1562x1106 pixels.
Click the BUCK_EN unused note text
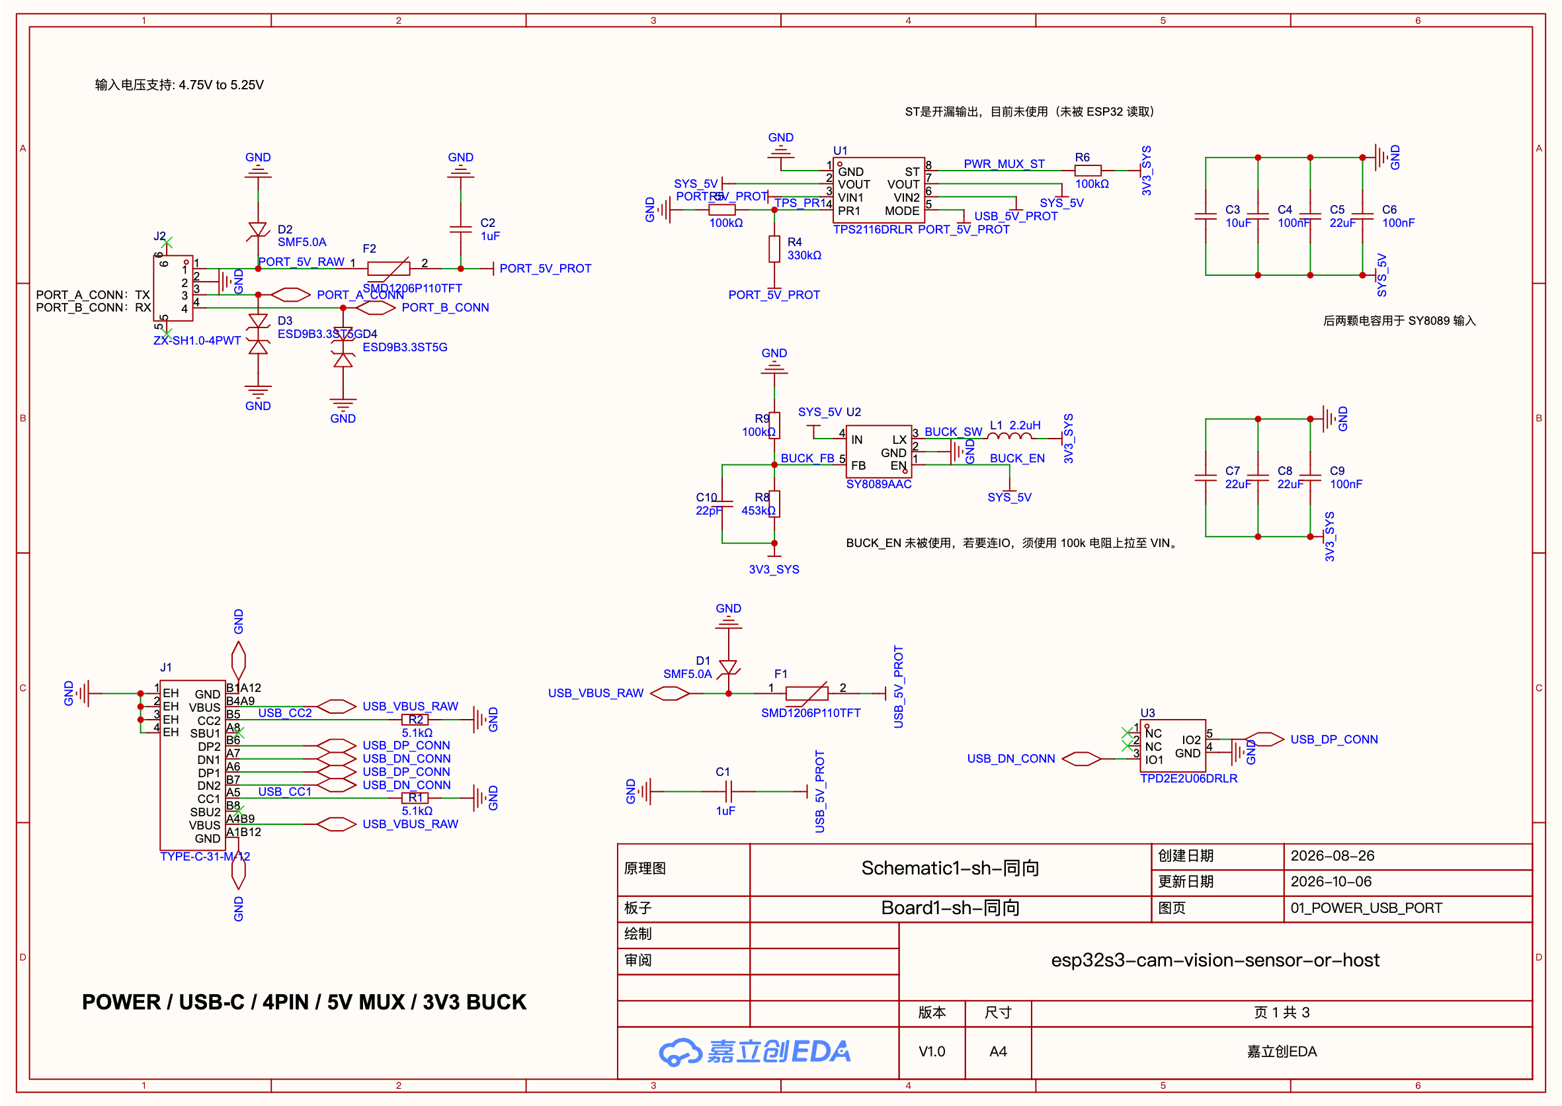coord(1013,544)
